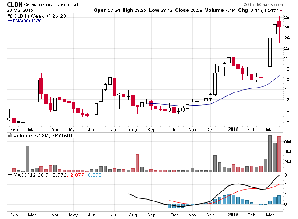Click the 24 price axis label

287,38
